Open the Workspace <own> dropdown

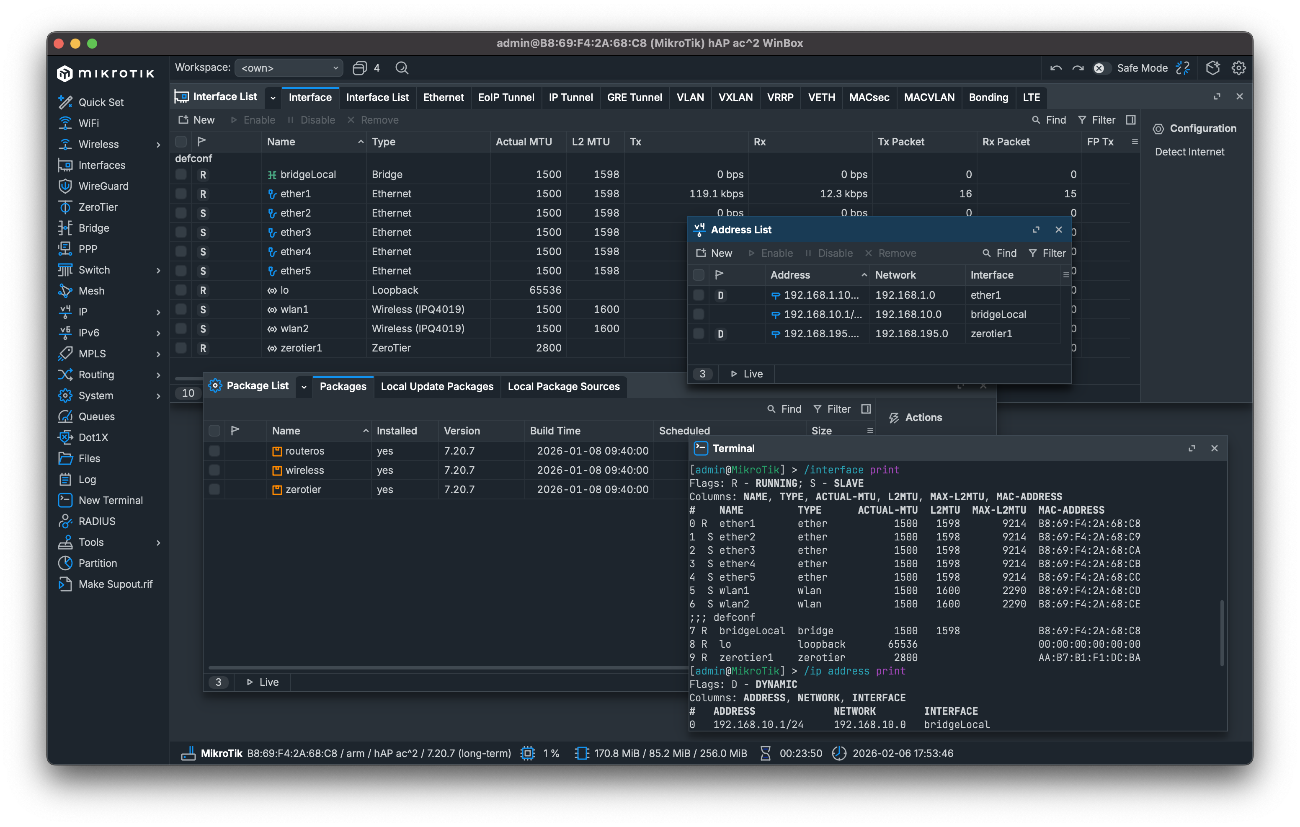tap(289, 68)
